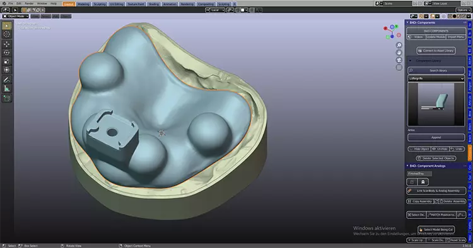Select the Select Box tool
This screenshot has height=248, width=473.
pos(7,26)
